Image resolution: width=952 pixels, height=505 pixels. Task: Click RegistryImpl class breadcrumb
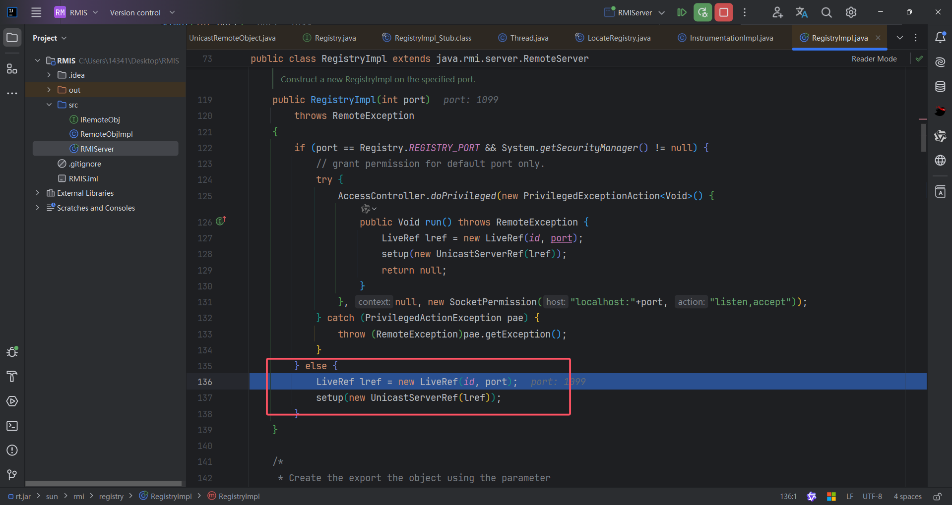click(x=166, y=496)
